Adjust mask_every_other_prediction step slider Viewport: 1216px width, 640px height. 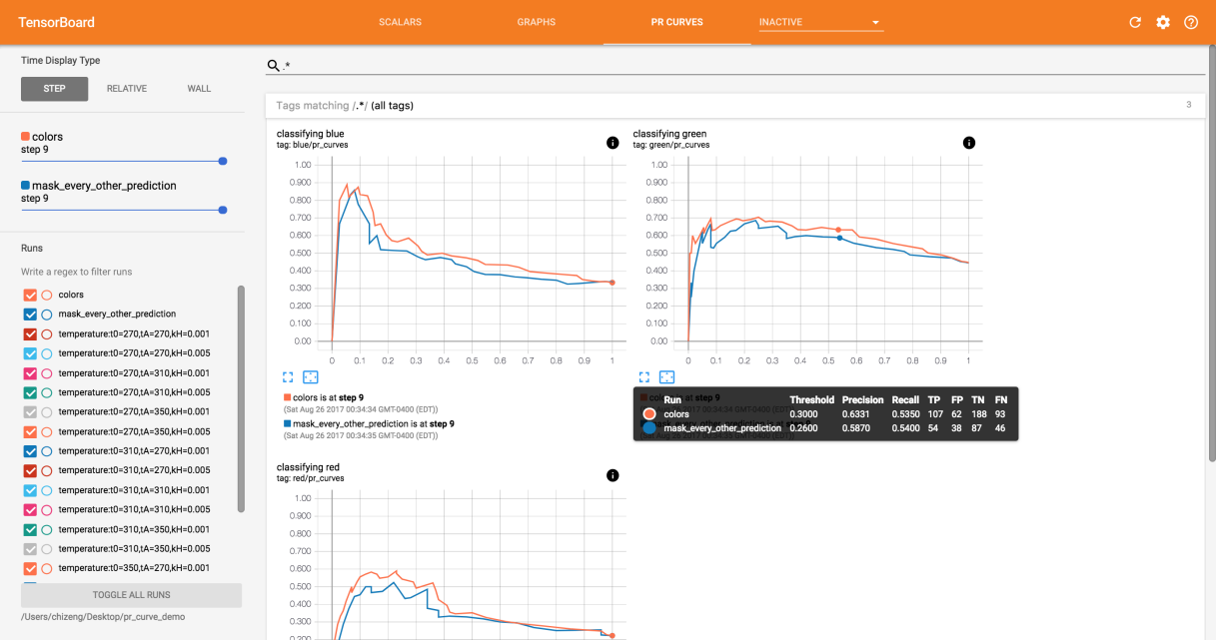(122, 210)
